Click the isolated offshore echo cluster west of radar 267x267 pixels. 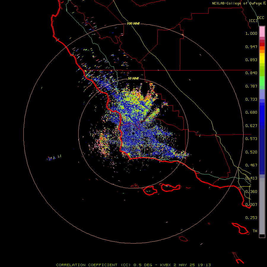(54, 158)
